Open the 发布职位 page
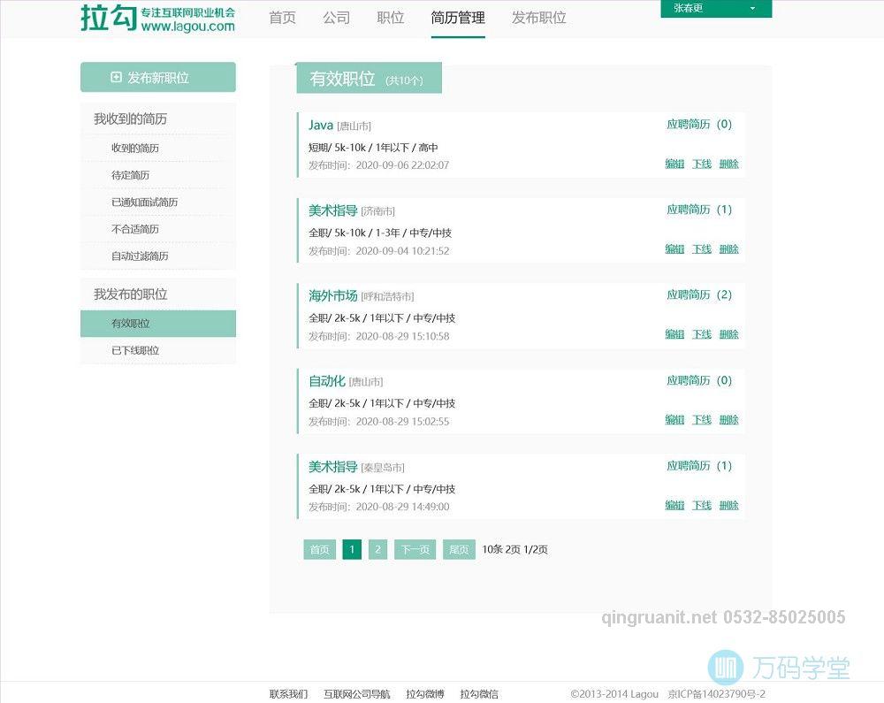The width and height of the screenshot is (884, 703). coord(537,18)
